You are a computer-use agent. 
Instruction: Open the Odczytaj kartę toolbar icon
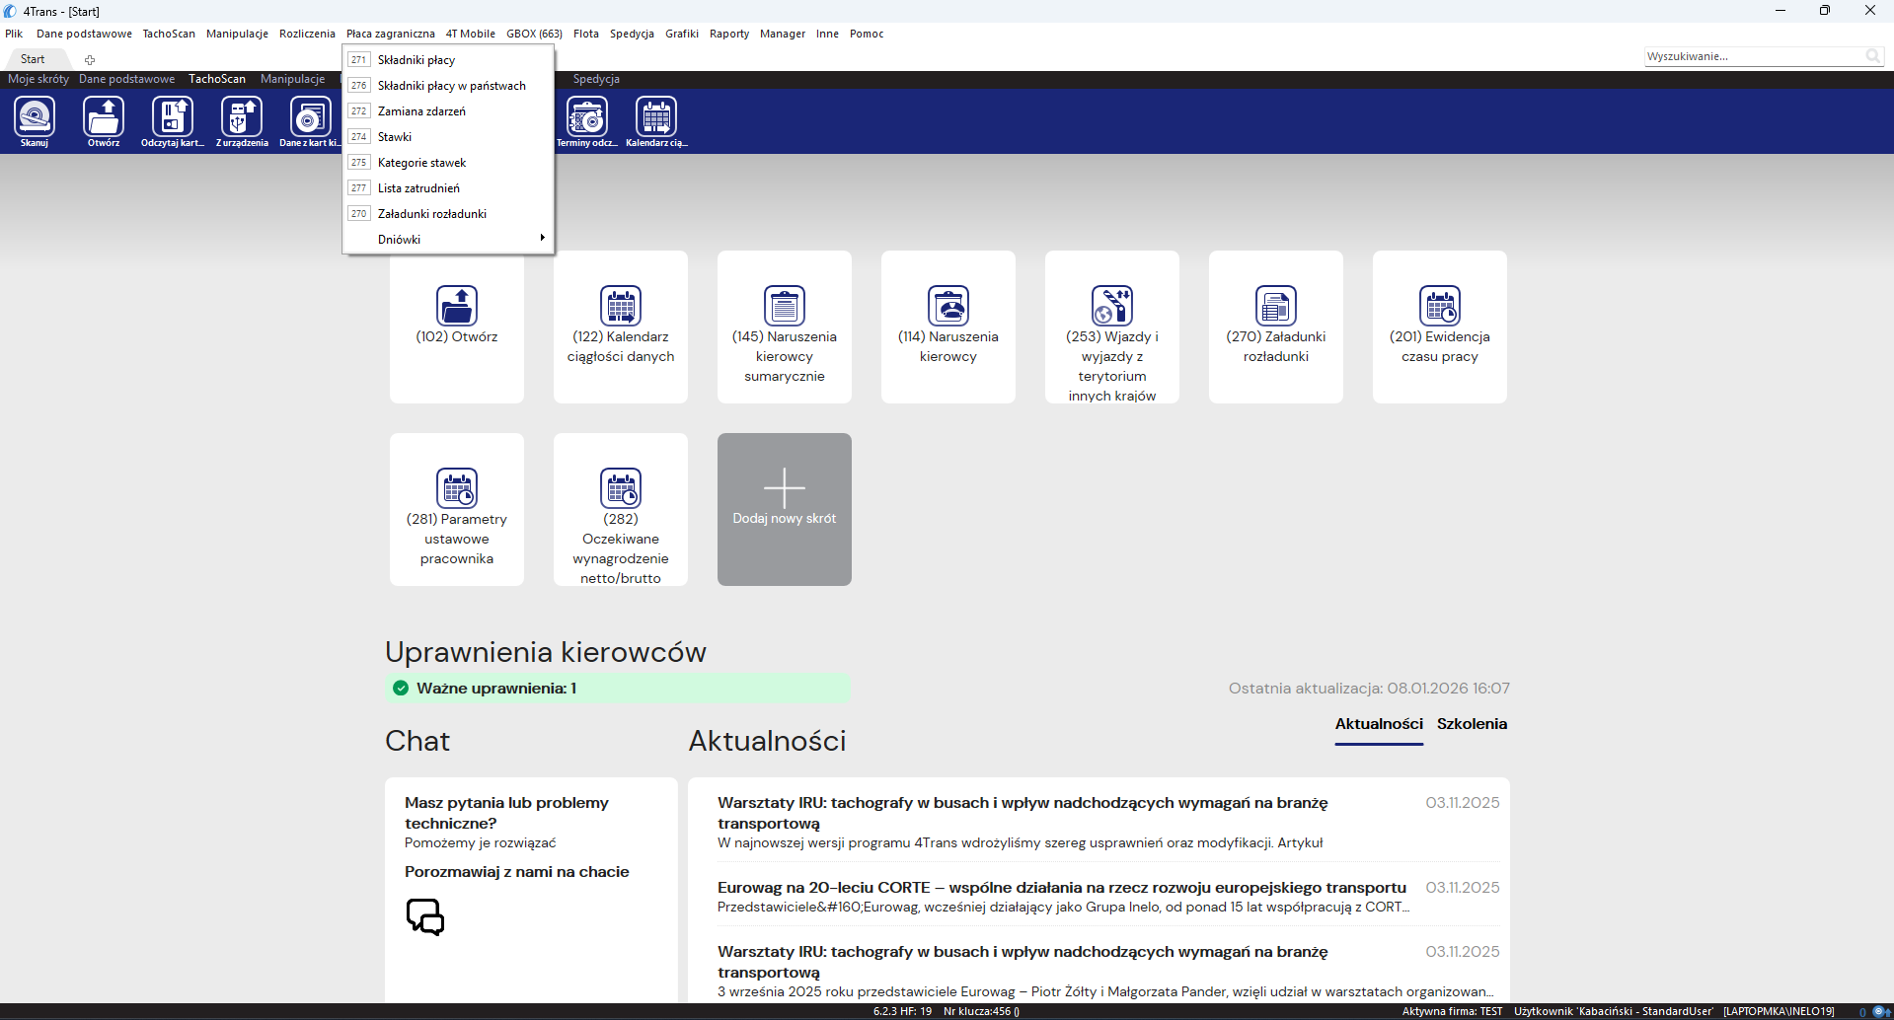(x=173, y=121)
